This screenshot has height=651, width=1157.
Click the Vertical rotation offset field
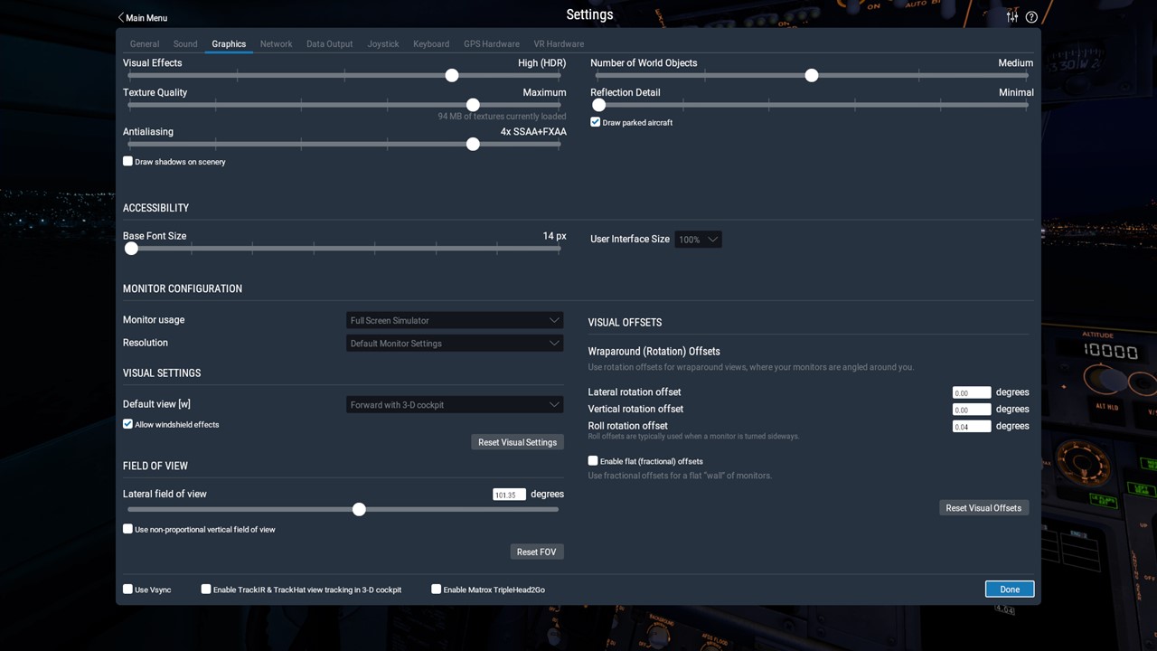(x=972, y=410)
